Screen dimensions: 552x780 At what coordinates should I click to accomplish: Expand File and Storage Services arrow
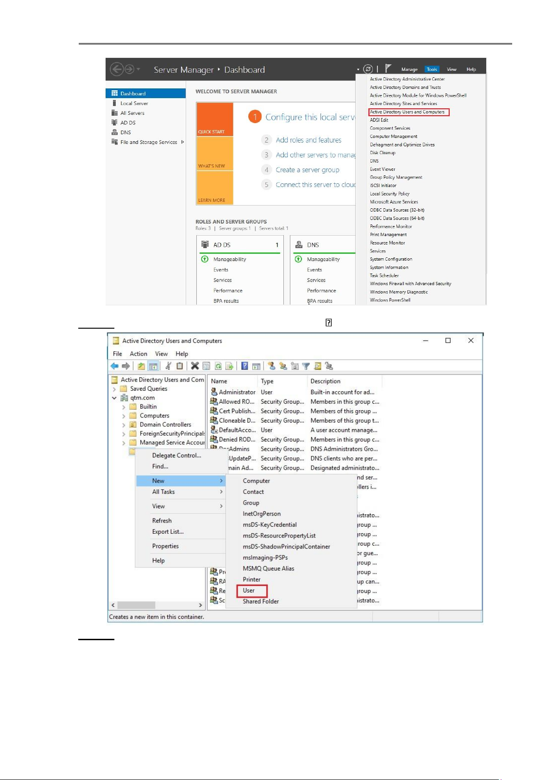pos(182,142)
